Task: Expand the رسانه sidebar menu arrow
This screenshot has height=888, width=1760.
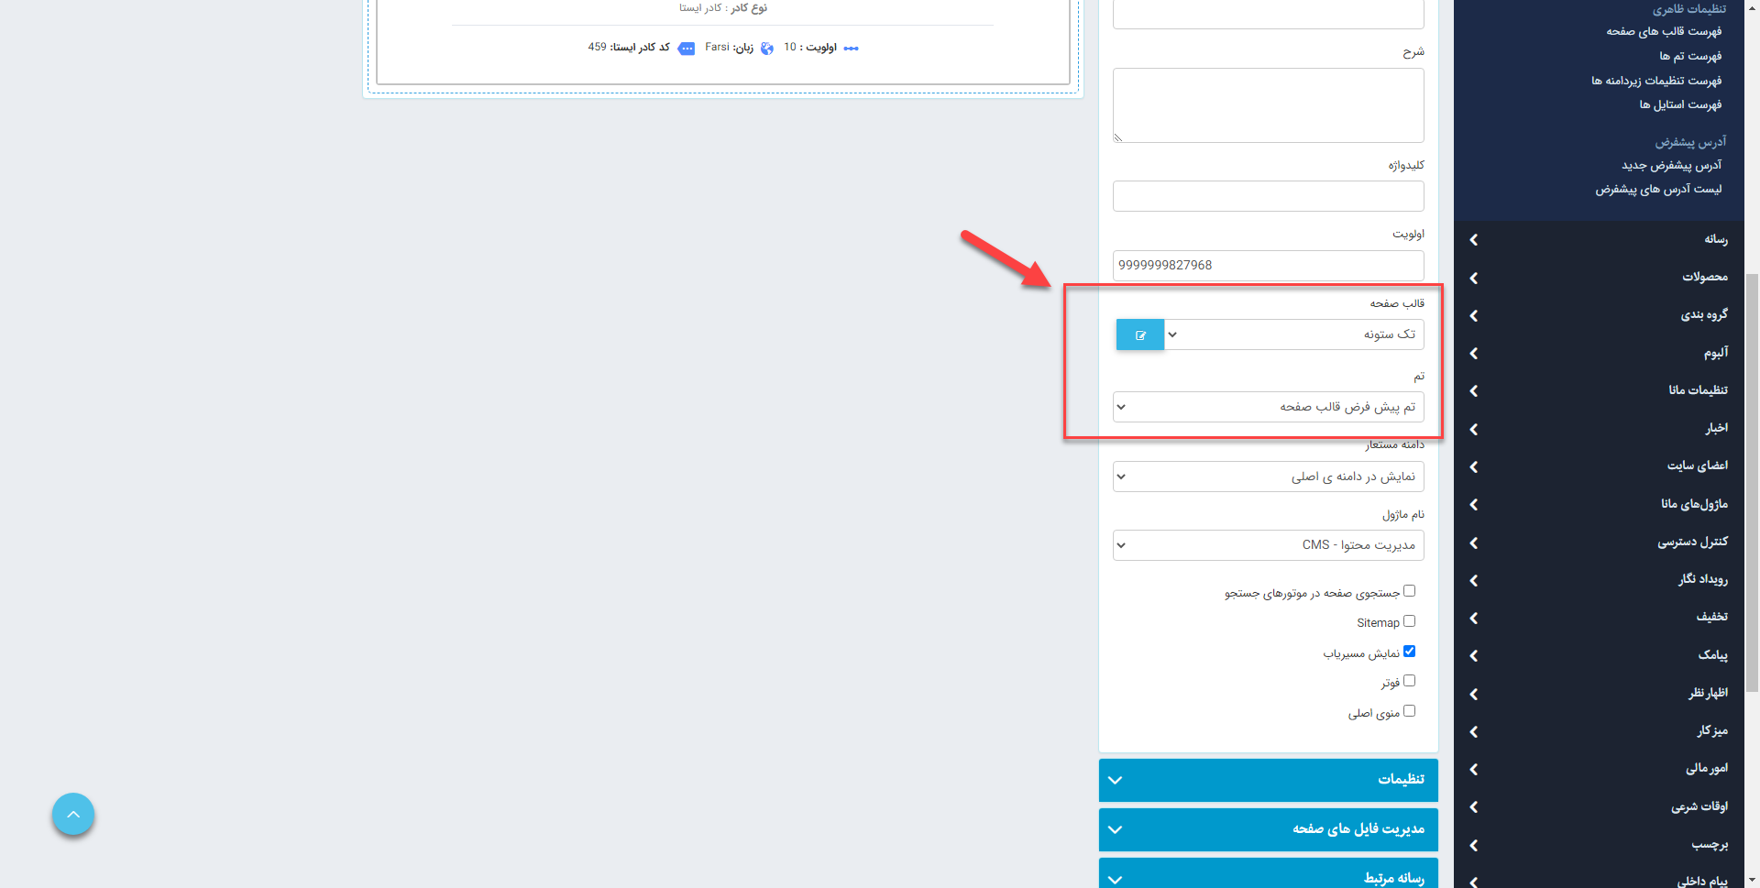Action: (x=1474, y=240)
